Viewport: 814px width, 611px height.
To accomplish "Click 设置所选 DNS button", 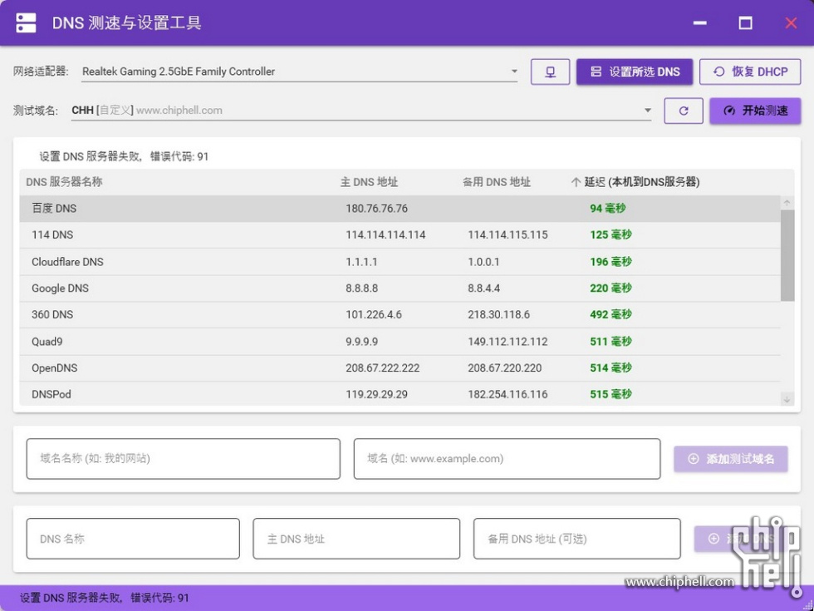I will pyautogui.click(x=635, y=71).
